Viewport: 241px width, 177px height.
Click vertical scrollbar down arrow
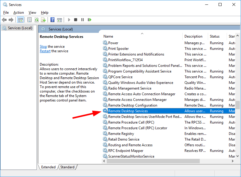[237, 156]
